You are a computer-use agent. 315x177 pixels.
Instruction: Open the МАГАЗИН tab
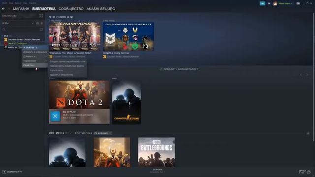click(21, 9)
